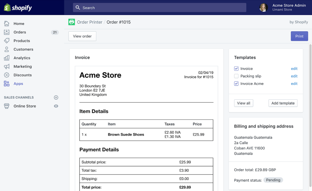
Task: Click the Total tax £3.90 value
Action: [x=184, y=170]
